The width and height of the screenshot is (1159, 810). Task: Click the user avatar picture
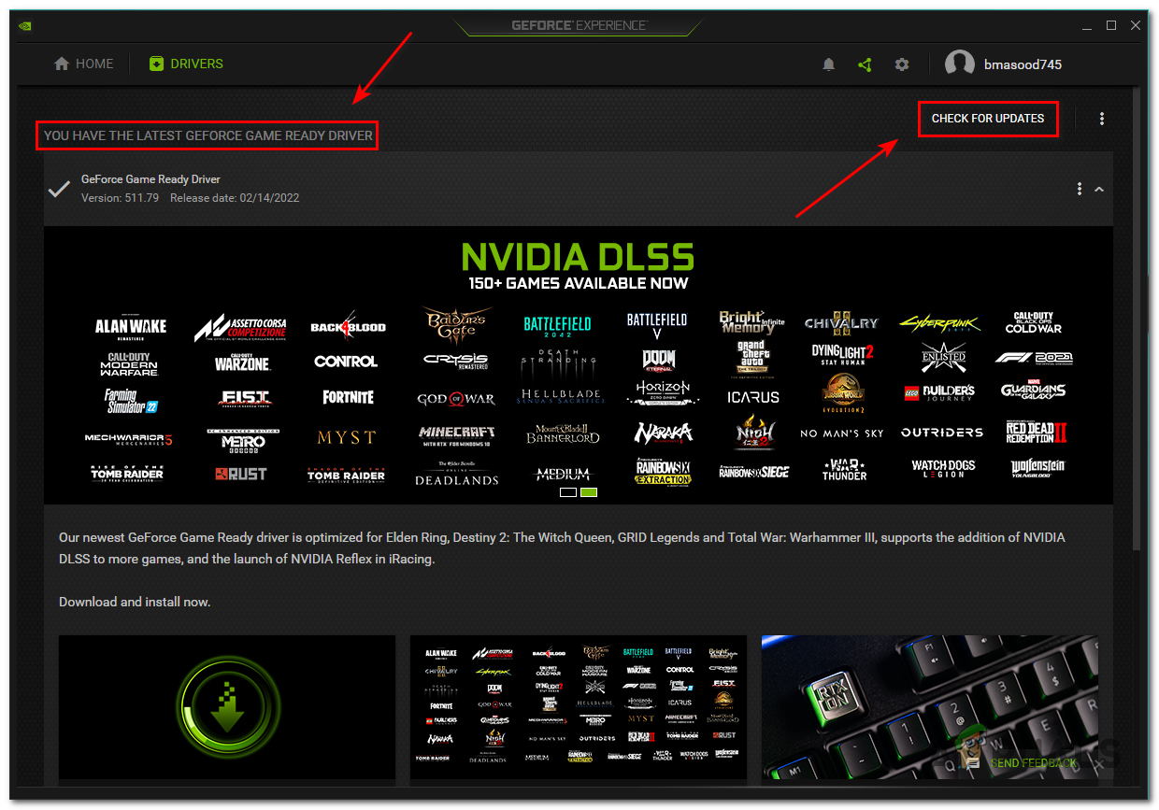point(960,64)
